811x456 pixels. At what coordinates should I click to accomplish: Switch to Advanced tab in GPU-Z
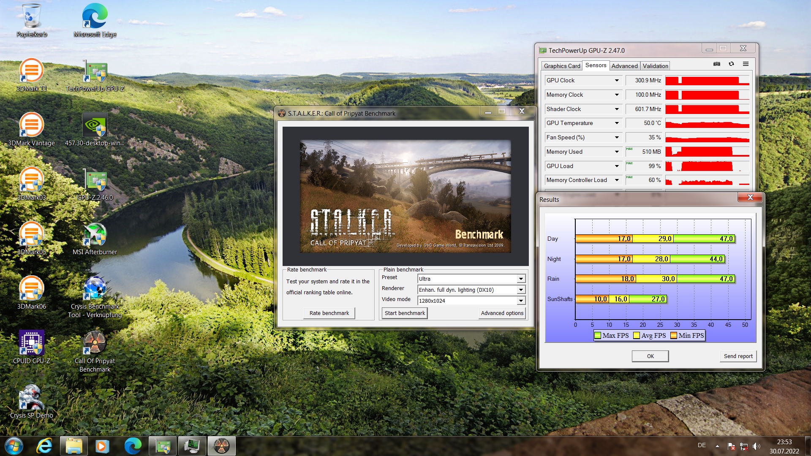pos(624,66)
